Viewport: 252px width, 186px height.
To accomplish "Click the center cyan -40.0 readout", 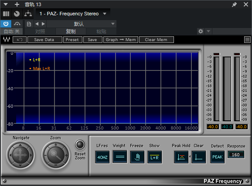I will pos(227,127).
